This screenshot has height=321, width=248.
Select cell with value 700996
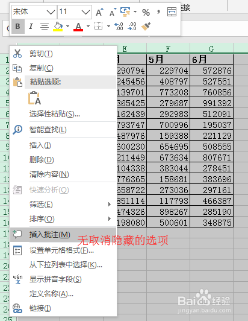pos(168,125)
